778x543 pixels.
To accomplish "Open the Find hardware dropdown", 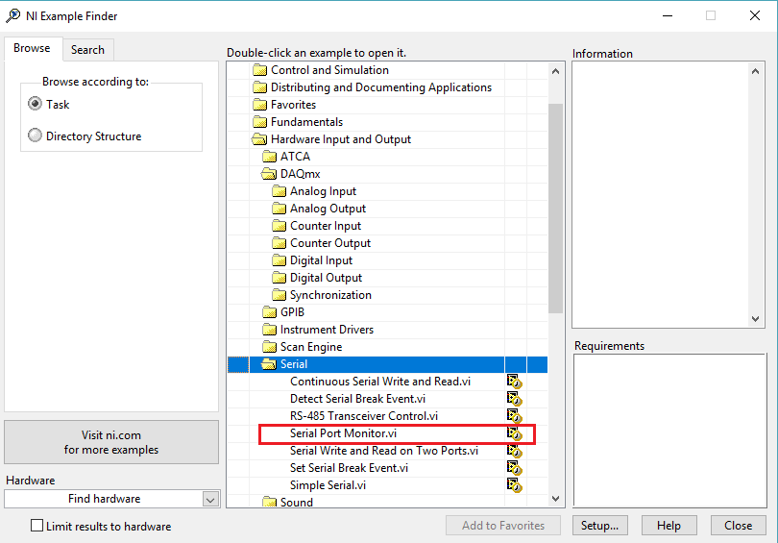I will 210,500.
